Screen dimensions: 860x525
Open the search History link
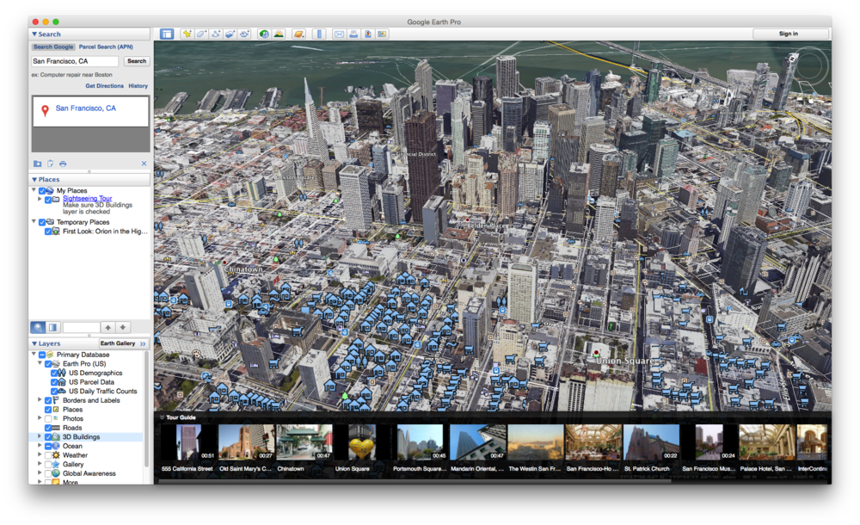tap(138, 86)
